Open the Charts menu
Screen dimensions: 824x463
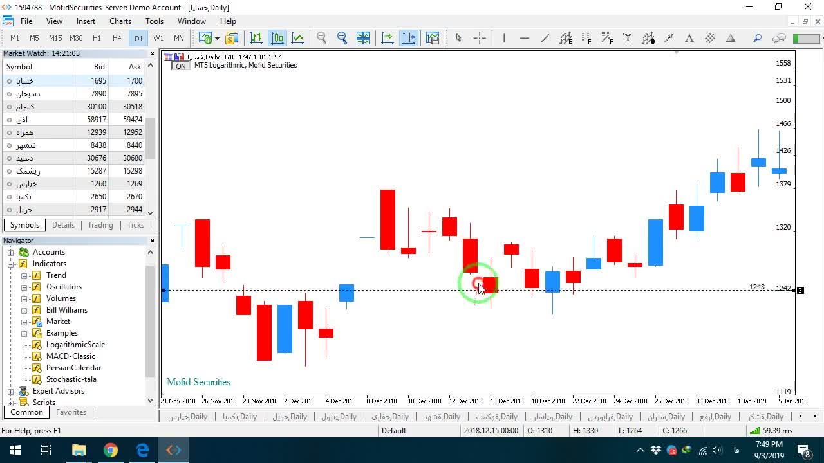120,21
